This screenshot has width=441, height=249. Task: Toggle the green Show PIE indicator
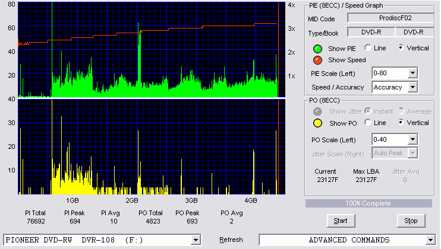tap(317, 49)
